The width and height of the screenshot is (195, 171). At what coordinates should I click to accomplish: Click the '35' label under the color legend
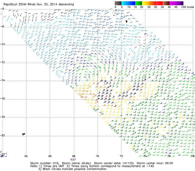[x=162, y=7]
